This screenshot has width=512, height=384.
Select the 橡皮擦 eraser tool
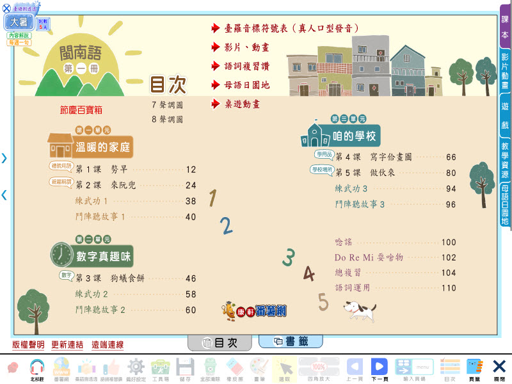[235, 367]
